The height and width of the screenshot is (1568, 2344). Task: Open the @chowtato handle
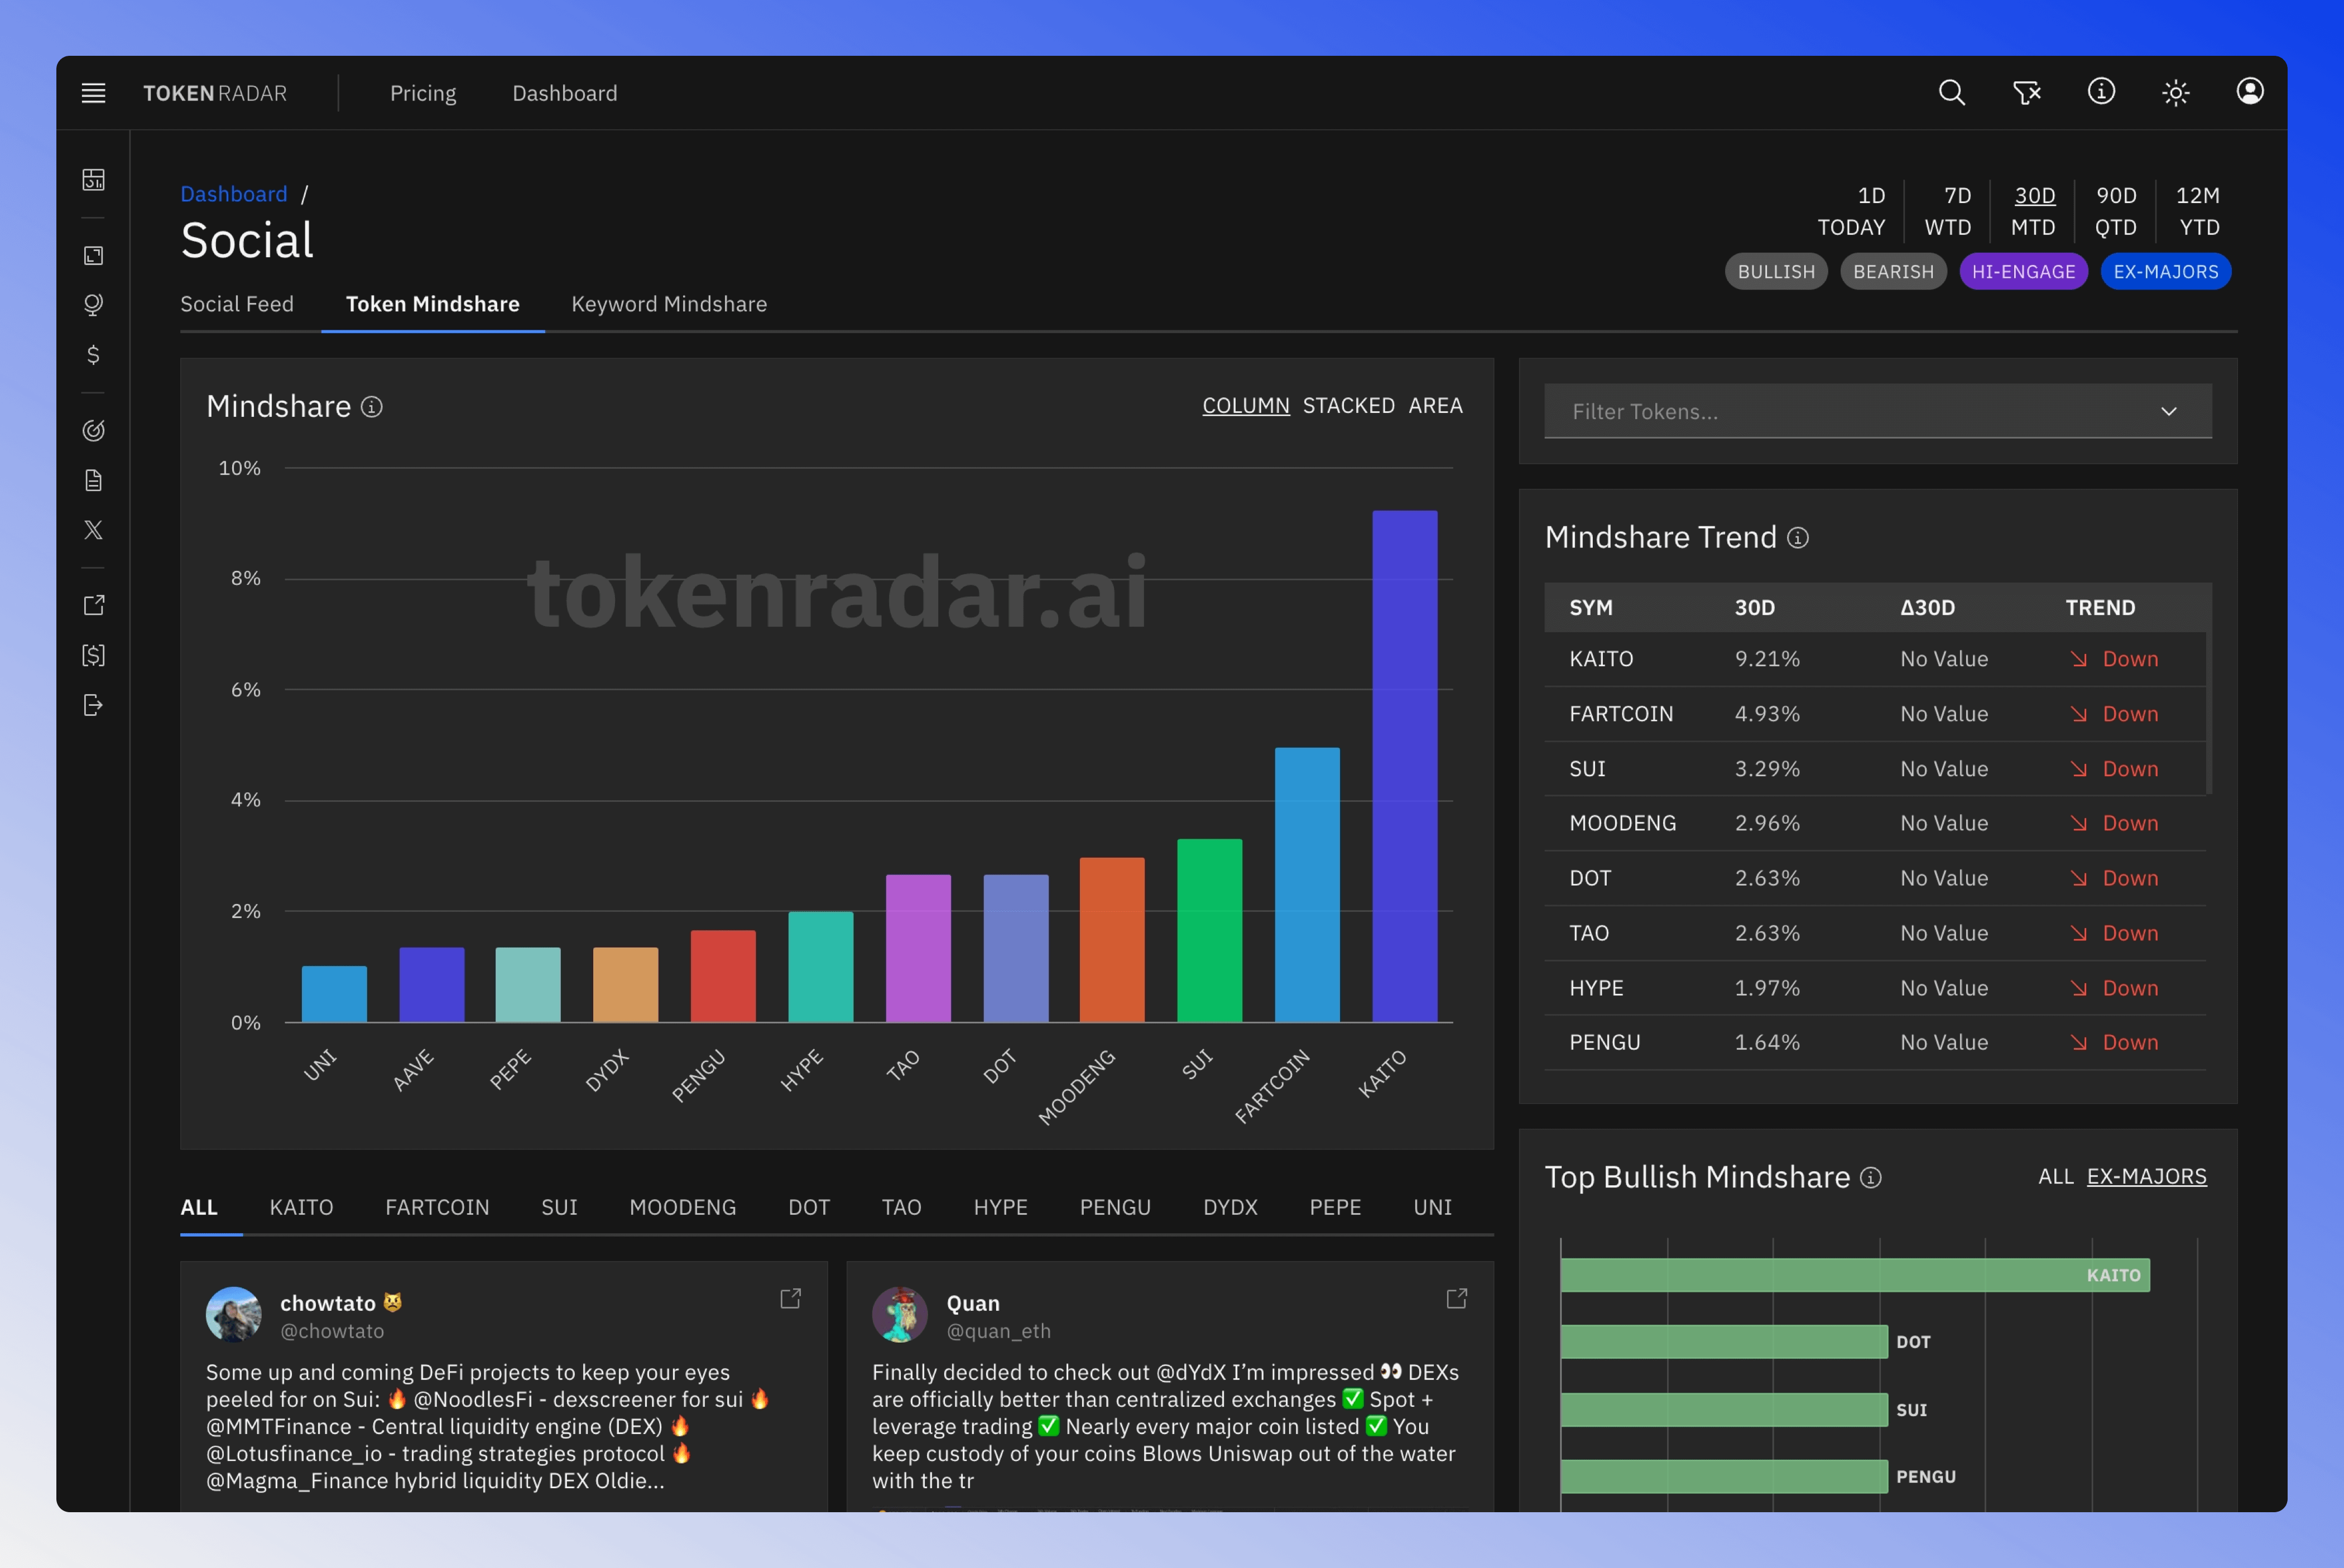pos(332,1331)
